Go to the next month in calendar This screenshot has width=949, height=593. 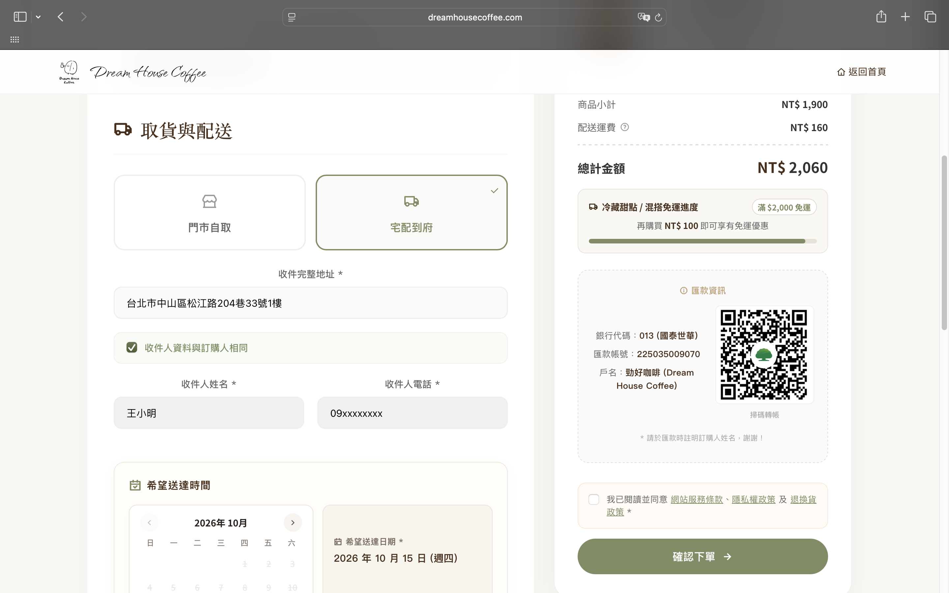(x=293, y=522)
